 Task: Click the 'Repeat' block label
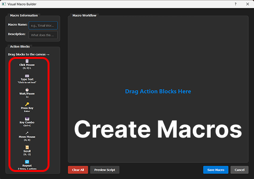click(27, 165)
